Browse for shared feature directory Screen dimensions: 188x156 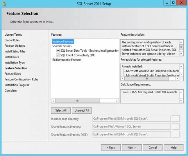point(176,127)
